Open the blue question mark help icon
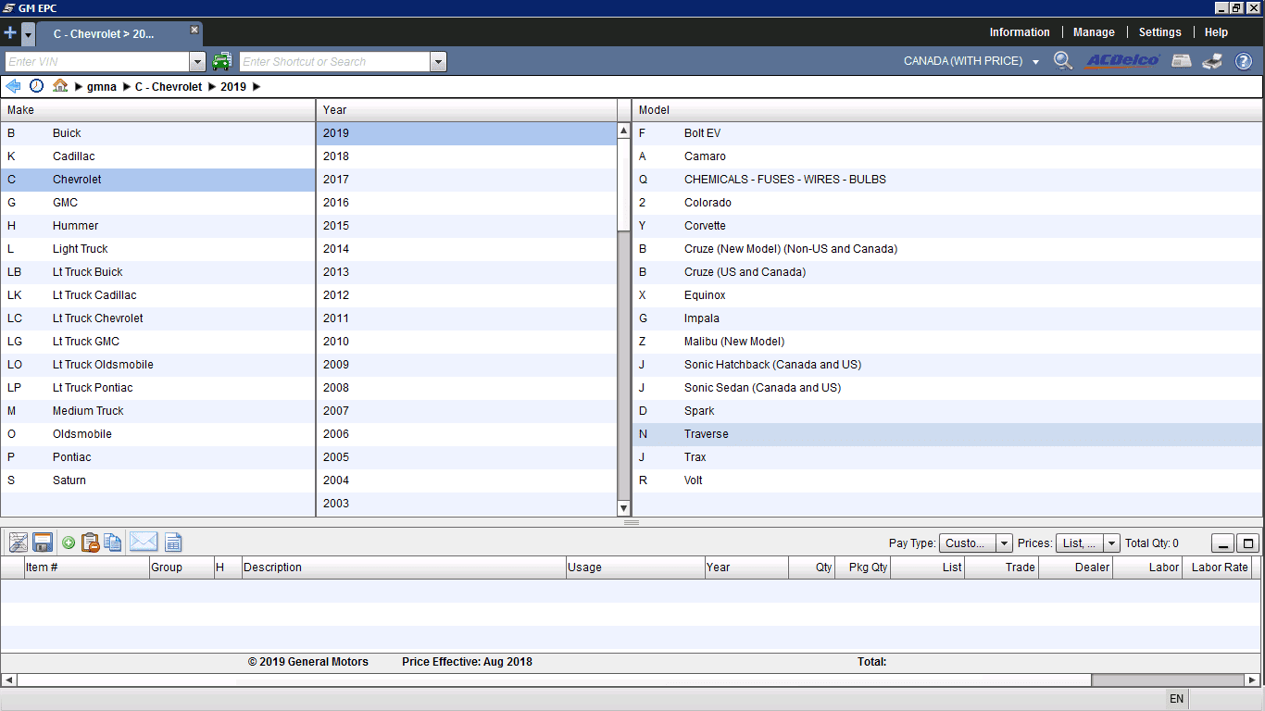The width and height of the screenshot is (1265, 711). [1244, 62]
